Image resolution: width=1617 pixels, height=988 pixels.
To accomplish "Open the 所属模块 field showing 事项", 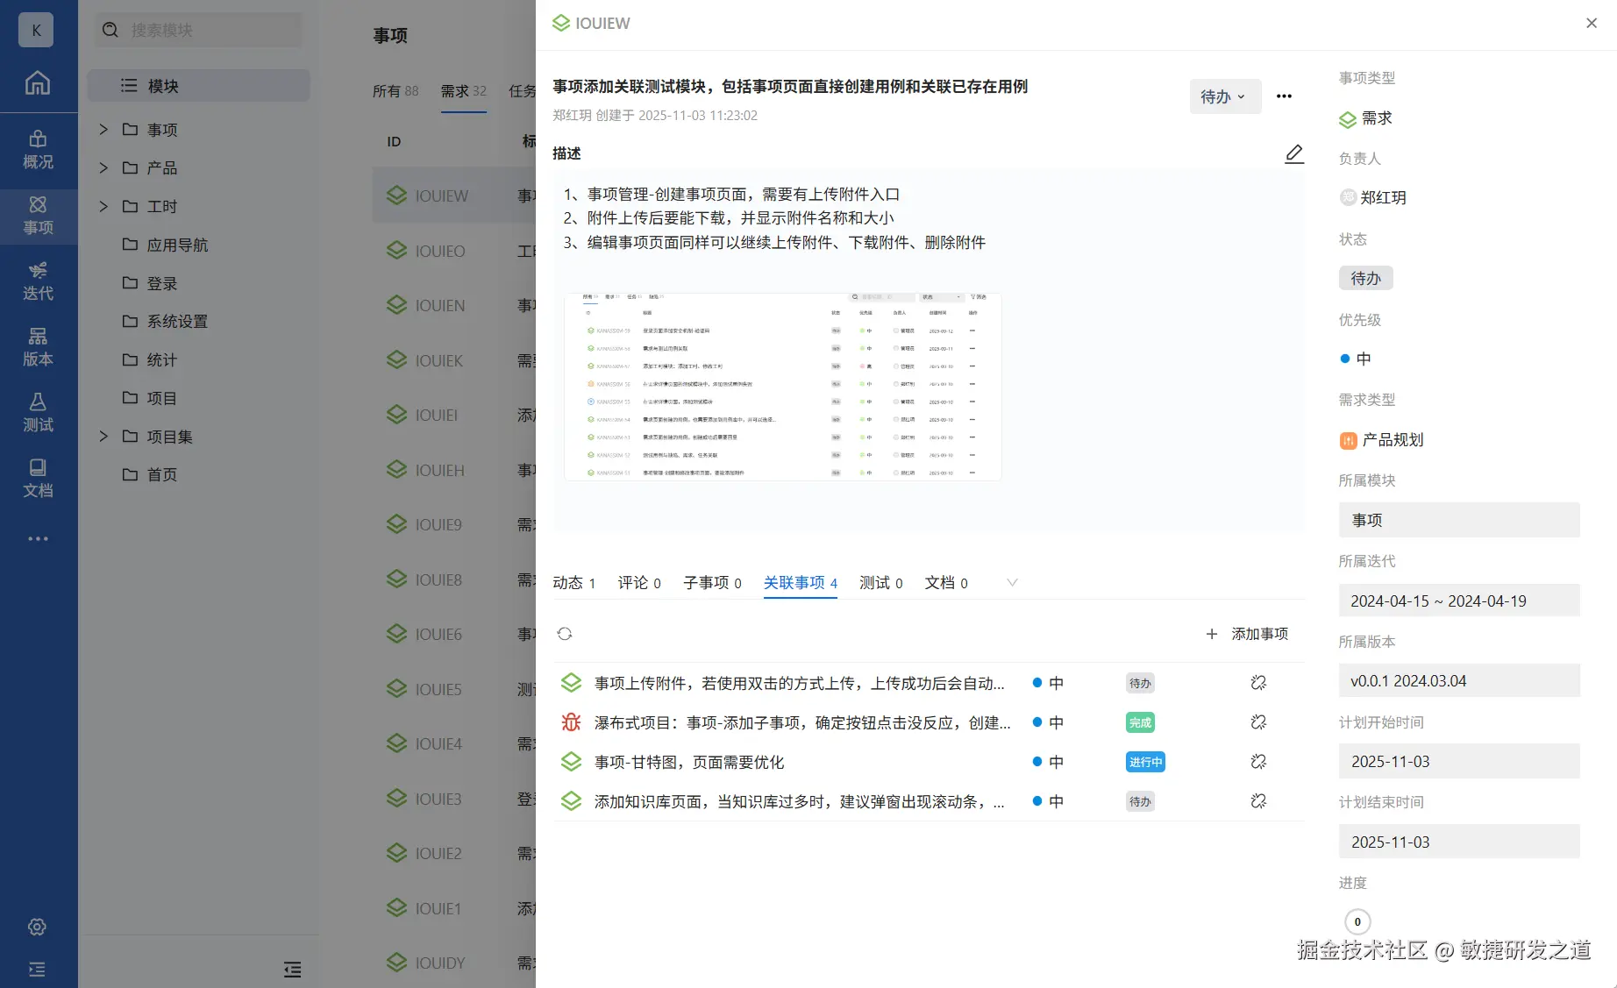I will (x=1459, y=520).
